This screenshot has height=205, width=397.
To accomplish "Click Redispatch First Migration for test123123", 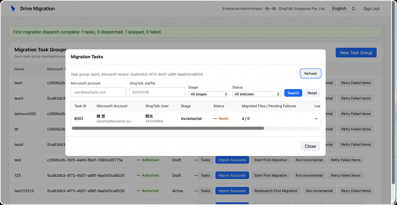I will point(276,191).
